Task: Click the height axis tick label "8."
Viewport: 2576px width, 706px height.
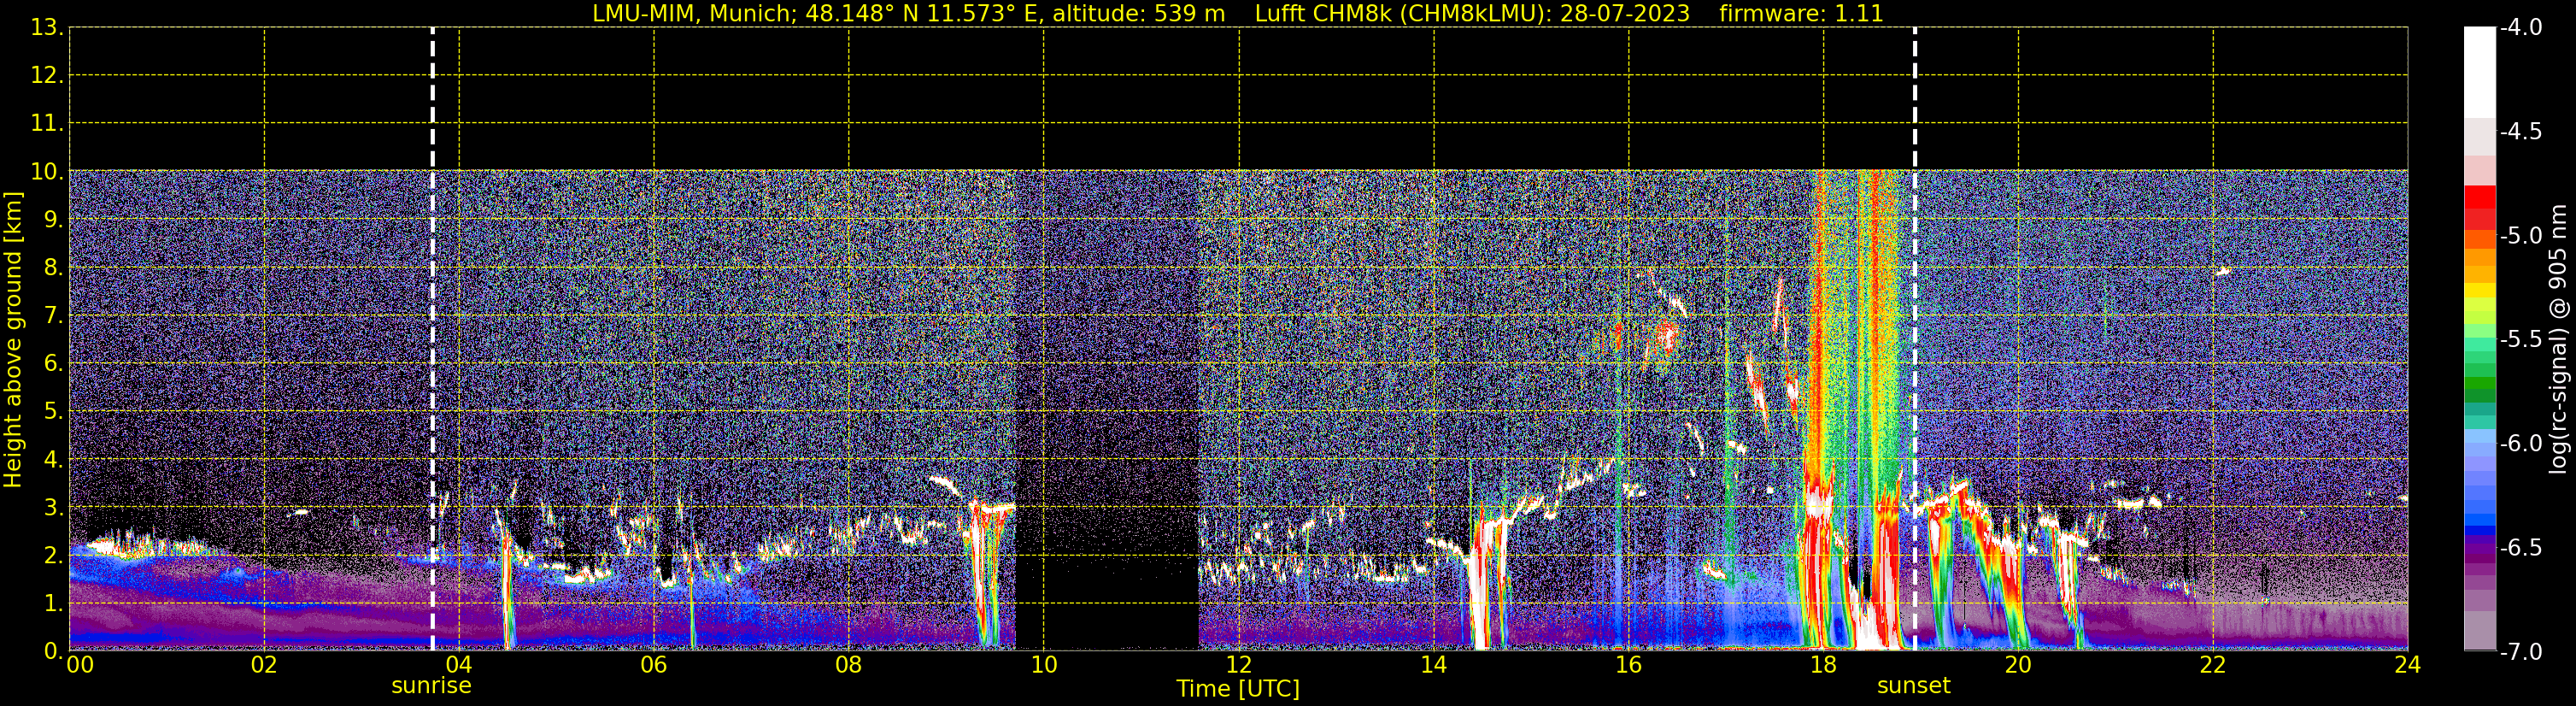Action: point(53,267)
